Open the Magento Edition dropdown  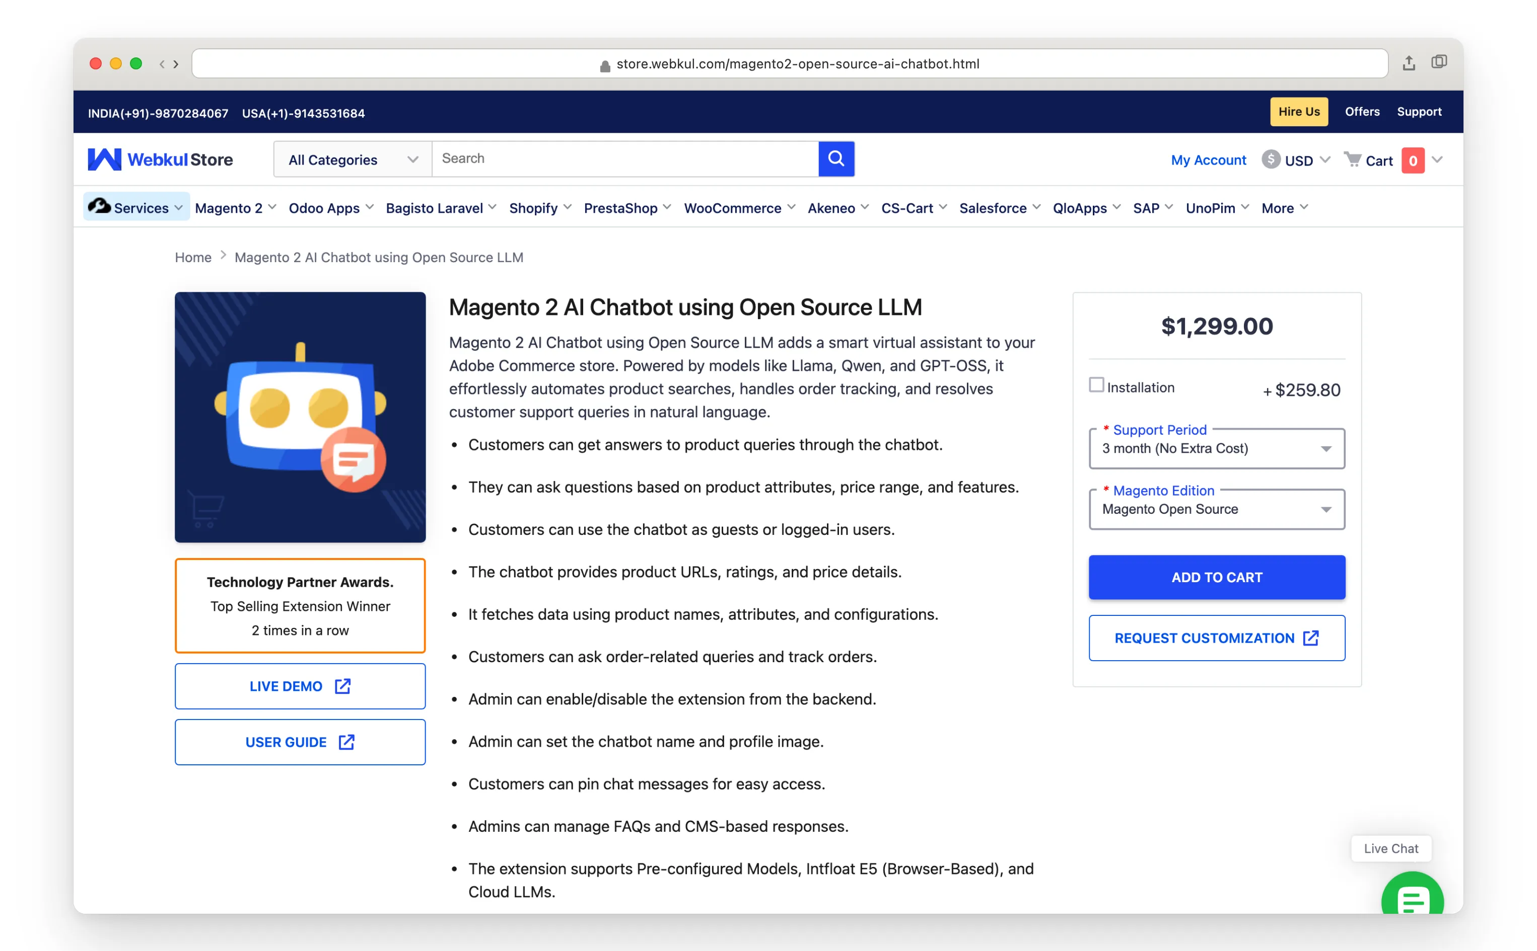coord(1216,509)
